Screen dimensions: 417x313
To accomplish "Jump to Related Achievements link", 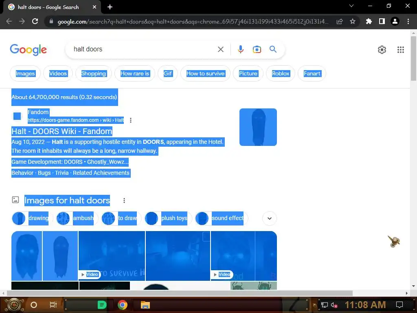I will point(101,173).
